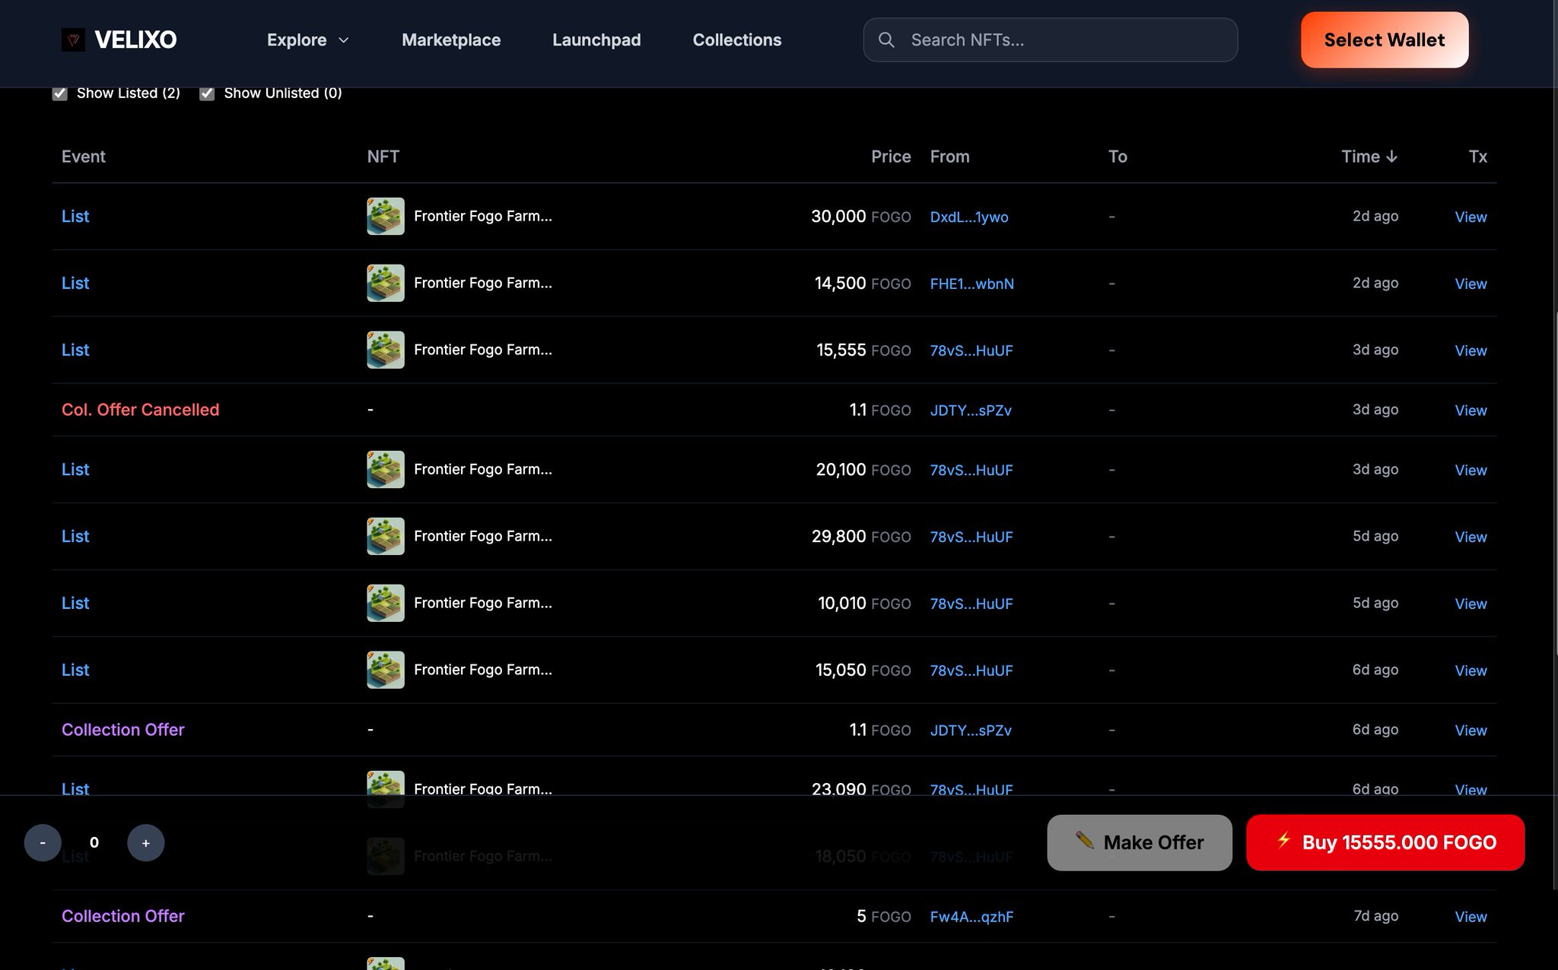Click the 29,800 FOGO listing farm icon

[386, 537]
